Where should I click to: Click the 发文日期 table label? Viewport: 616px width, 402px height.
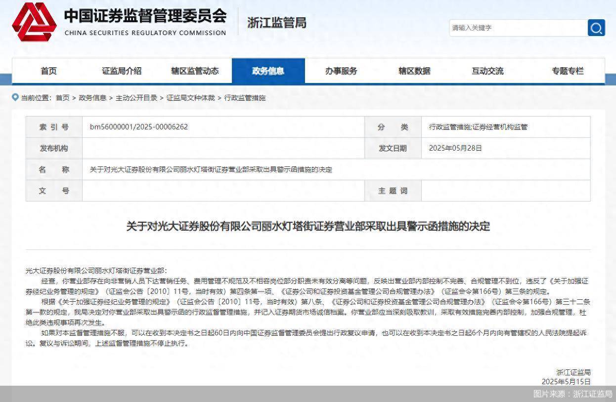[x=393, y=148]
